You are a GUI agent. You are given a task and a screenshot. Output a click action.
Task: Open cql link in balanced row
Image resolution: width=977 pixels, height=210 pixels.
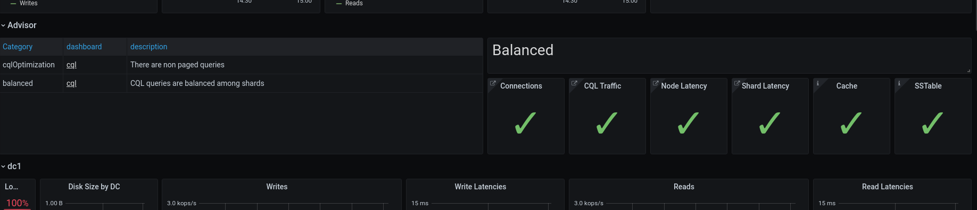click(71, 83)
